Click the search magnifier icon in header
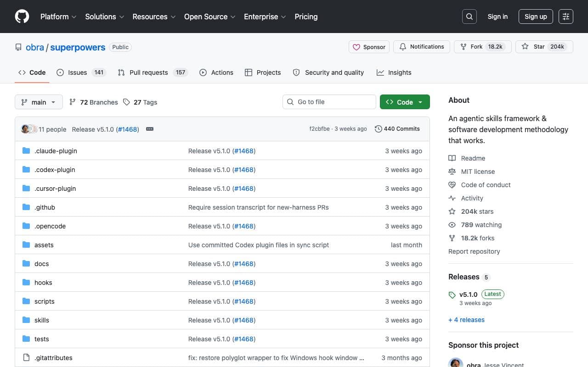 coord(469,17)
